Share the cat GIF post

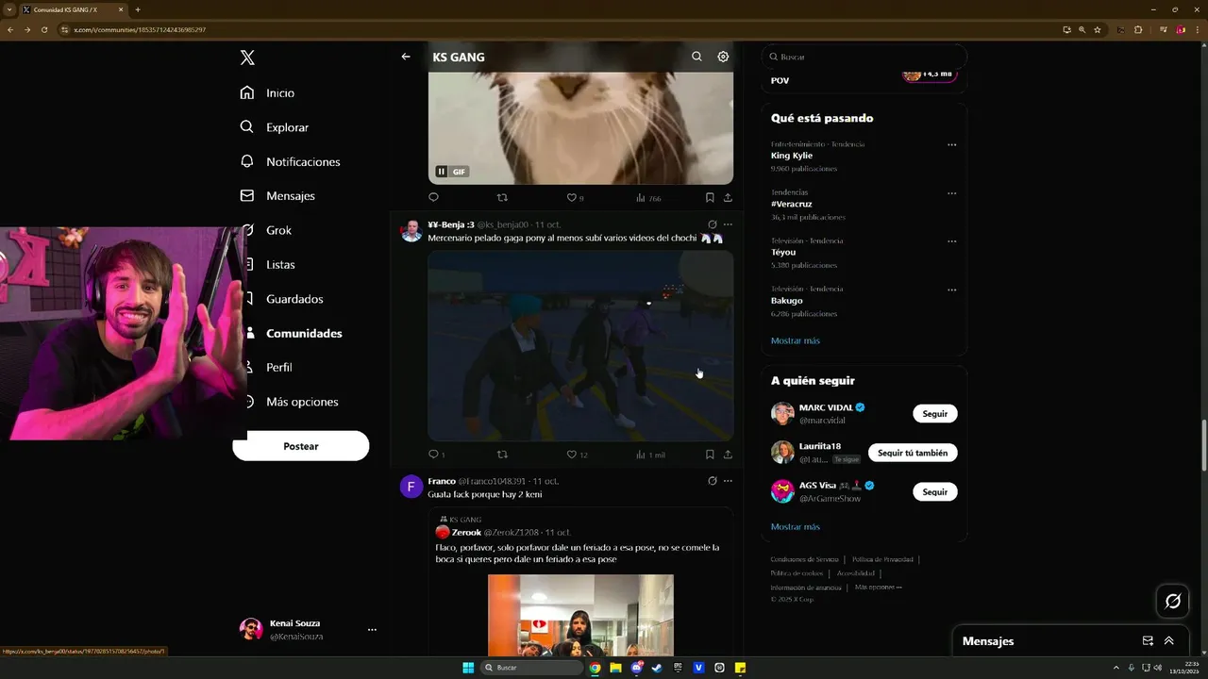tap(728, 197)
